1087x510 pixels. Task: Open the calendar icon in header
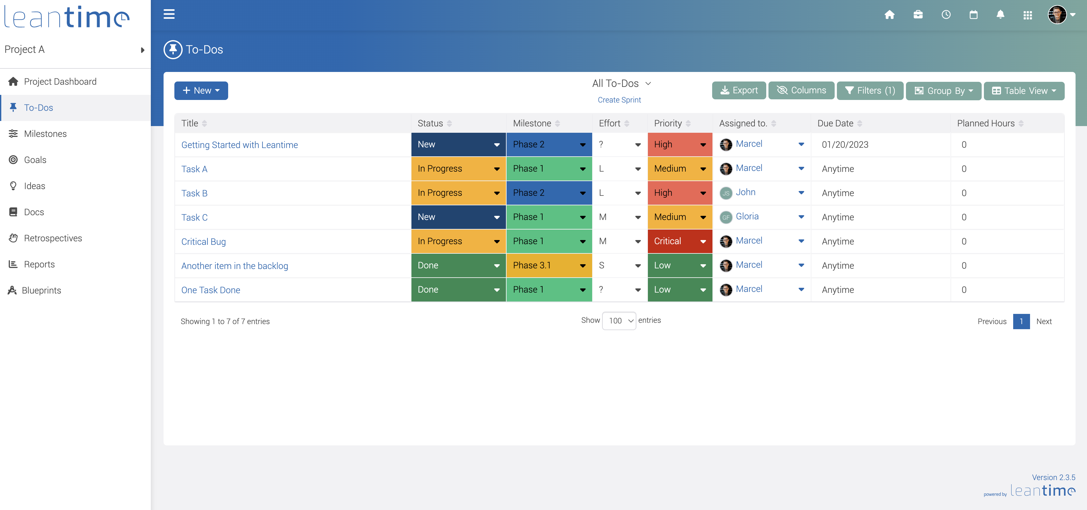click(973, 15)
